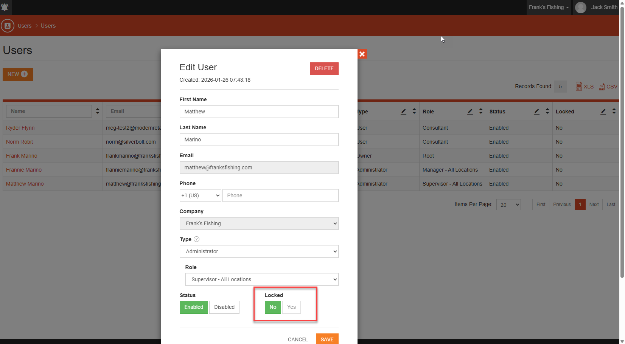The height and width of the screenshot is (344, 625).
Task: Set Status to Disabled
Action: point(224,307)
